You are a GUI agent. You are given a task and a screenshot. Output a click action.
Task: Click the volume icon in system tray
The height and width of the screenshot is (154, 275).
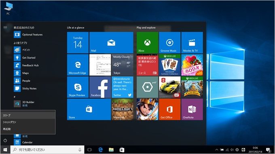(232, 150)
